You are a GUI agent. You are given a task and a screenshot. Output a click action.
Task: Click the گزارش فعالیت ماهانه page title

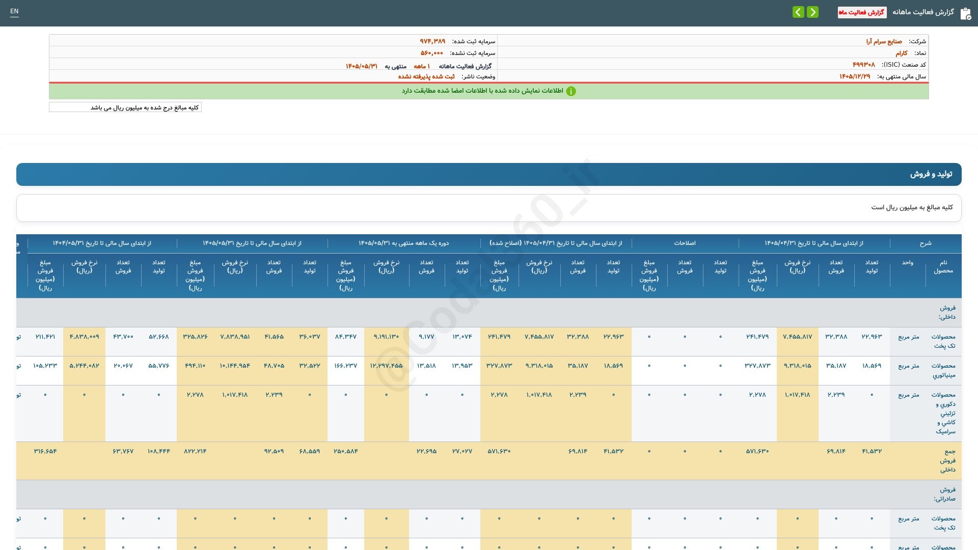pos(923,12)
